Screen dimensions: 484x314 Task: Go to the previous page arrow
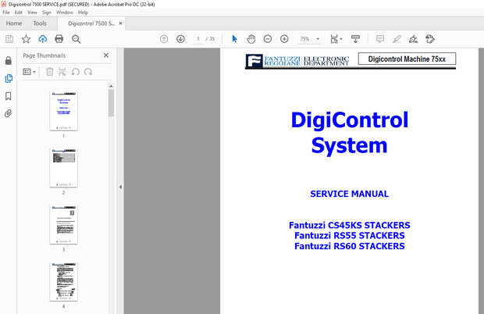click(x=164, y=39)
